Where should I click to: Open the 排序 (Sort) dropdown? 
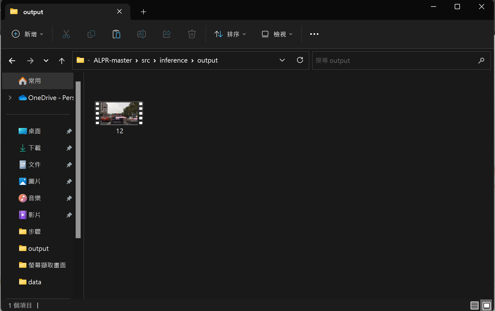pyautogui.click(x=230, y=34)
